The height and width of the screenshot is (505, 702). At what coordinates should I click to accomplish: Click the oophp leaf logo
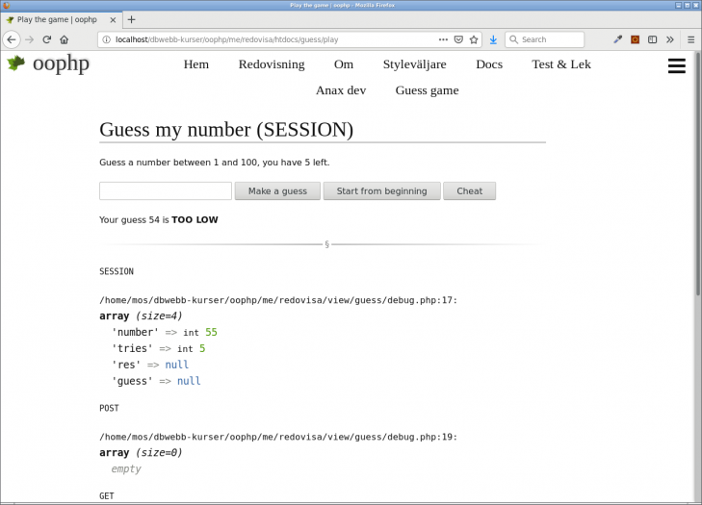(16, 63)
